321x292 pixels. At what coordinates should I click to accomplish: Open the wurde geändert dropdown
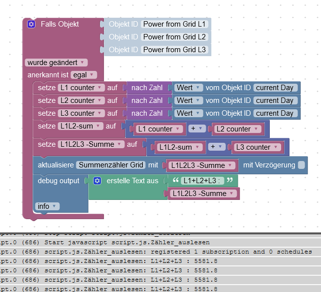pos(56,63)
